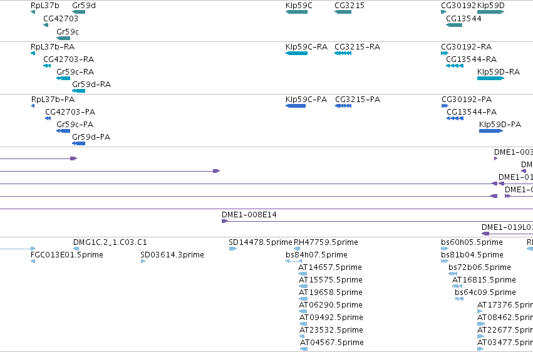Select protein Klp59D-PA
This screenshot has height=352, width=533.
491,131
